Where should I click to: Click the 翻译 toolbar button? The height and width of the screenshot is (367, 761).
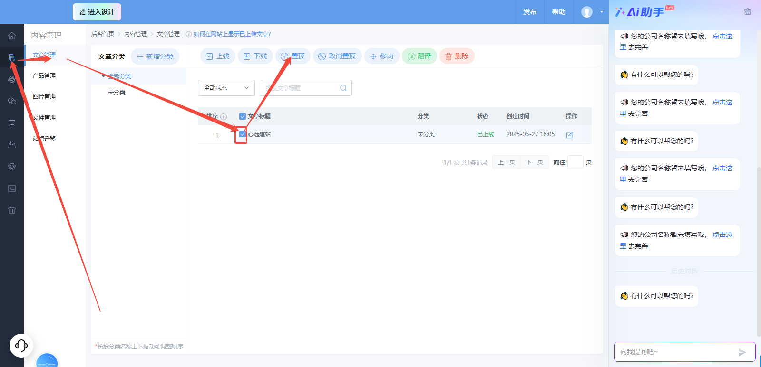click(420, 56)
